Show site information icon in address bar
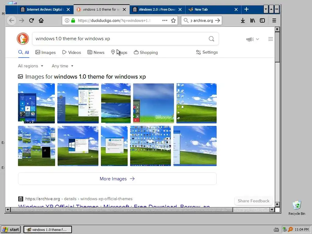This screenshot has height=234, width=312. [67, 20]
